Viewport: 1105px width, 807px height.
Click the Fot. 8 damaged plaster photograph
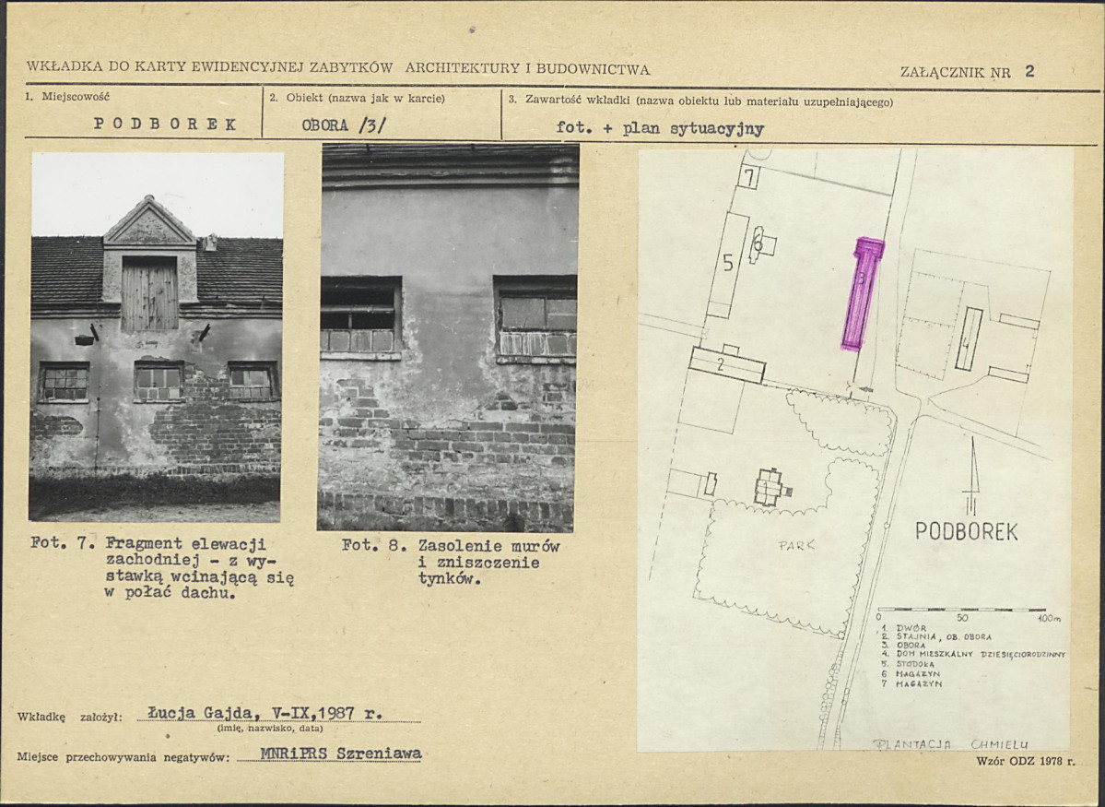448,338
